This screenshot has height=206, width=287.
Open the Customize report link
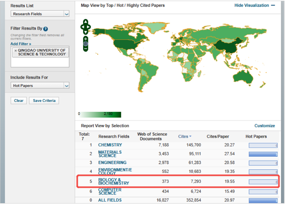click(265, 126)
